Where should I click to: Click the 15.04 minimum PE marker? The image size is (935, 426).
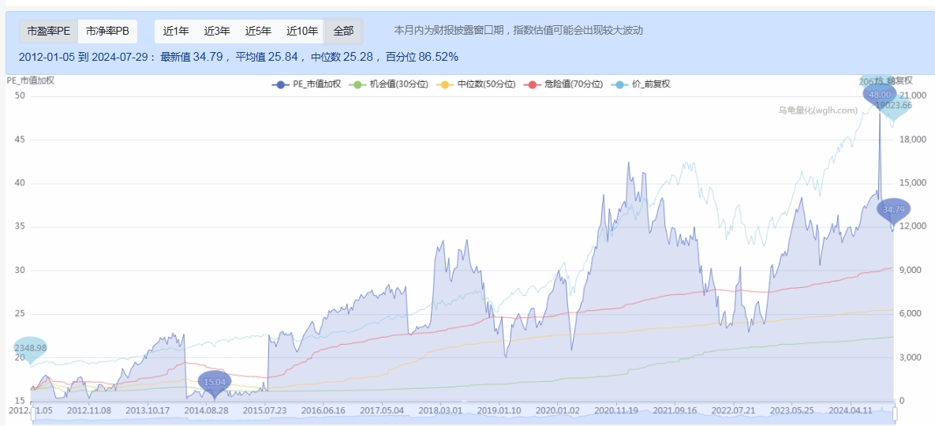tap(215, 383)
